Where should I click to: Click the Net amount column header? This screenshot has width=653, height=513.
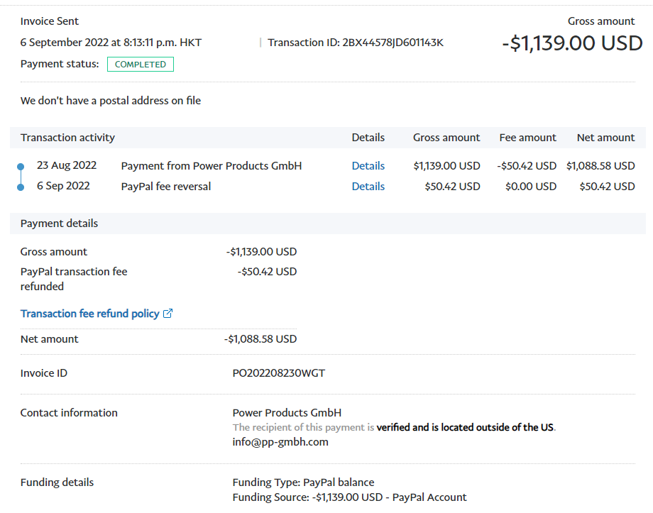point(605,138)
